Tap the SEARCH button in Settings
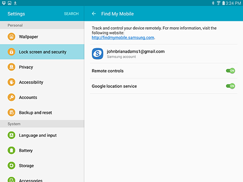243x182 pixels. tap(71, 14)
